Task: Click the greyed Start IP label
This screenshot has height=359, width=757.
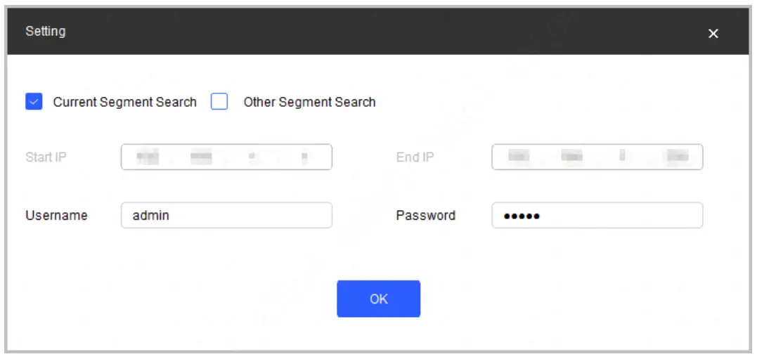Action: pyautogui.click(x=46, y=157)
